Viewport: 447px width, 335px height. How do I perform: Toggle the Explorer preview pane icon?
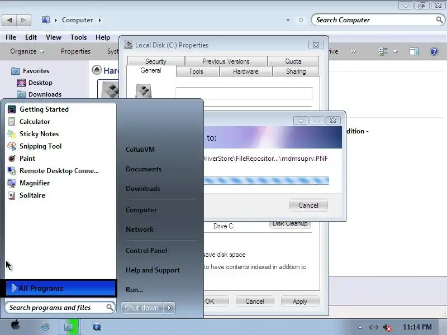click(414, 51)
